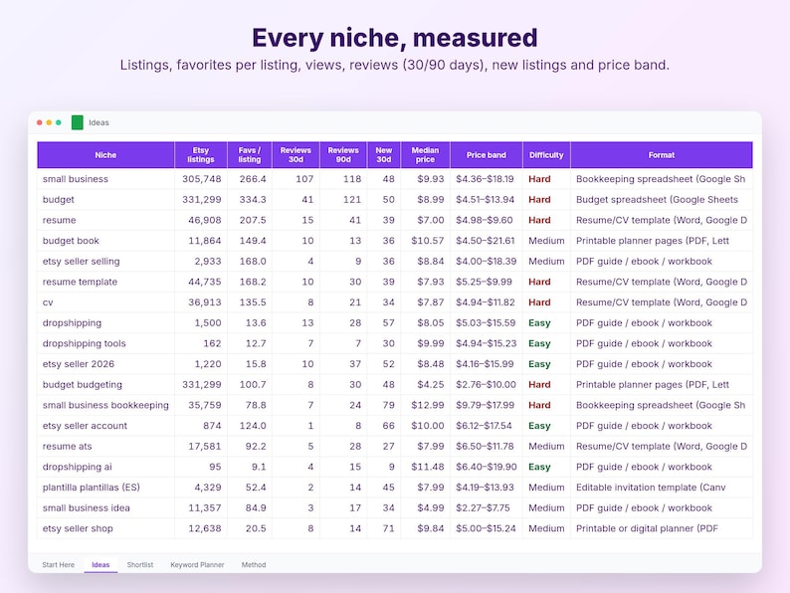Viewport: 790px width, 593px height.
Task: Select the Price band header
Action: (x=487, y=155)
